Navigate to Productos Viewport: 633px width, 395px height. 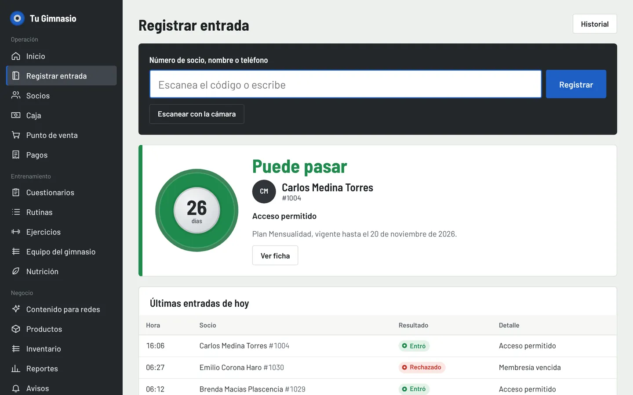62,329
